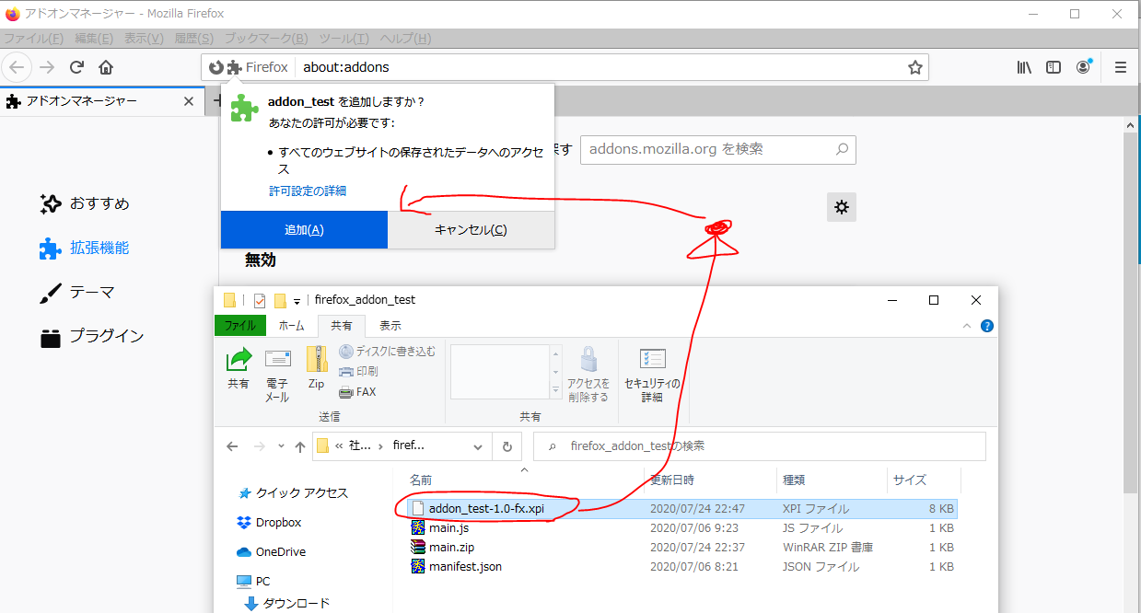Open Explorer help with the question mark icon
Viewport: 1141px width, 613px height.
coord(987,326)
